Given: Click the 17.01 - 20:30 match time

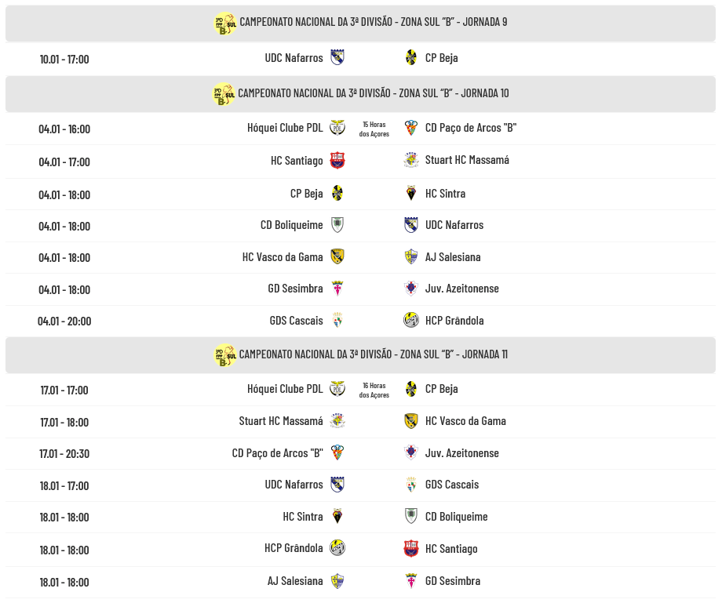Looking at the screenshot, I should click(x=64, y=453).
